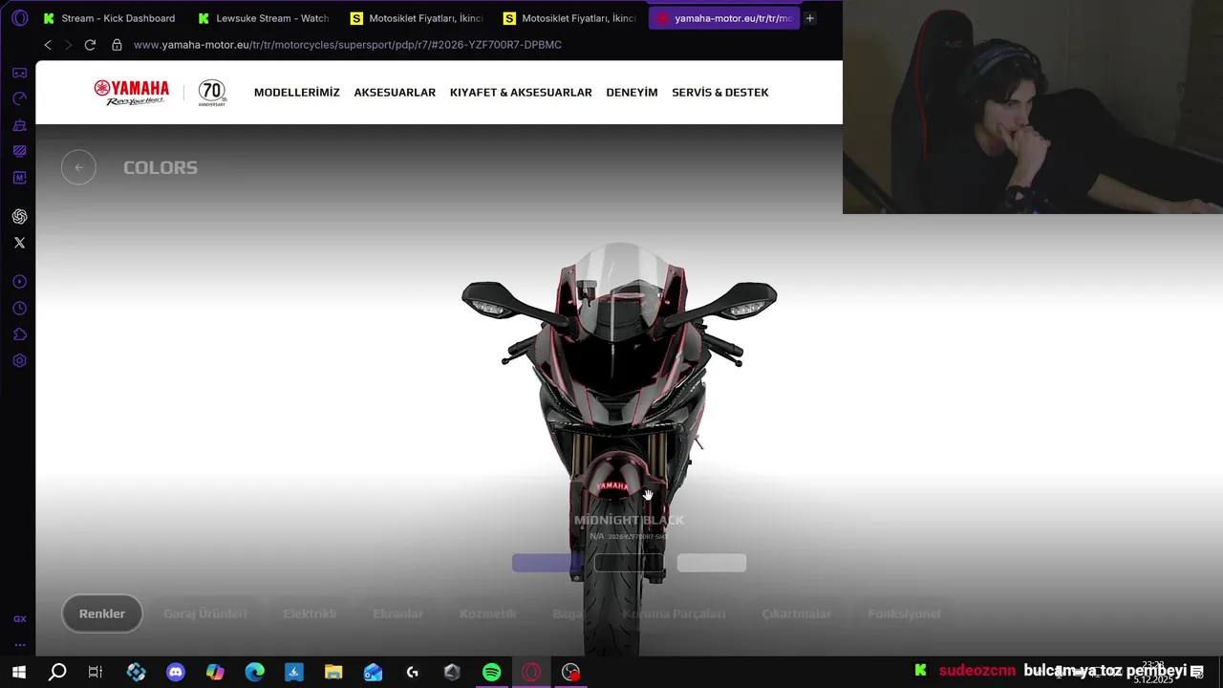This screenshot has height=688, width=1223.
Task: Open Extensions puzzle icon in sidebar
Action: 19,334
